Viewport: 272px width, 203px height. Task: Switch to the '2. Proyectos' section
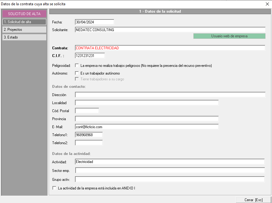point(24,30)
